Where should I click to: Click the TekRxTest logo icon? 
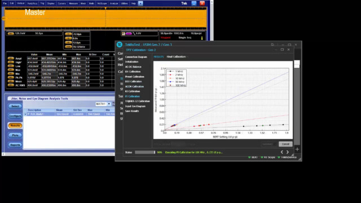(119, 45)
